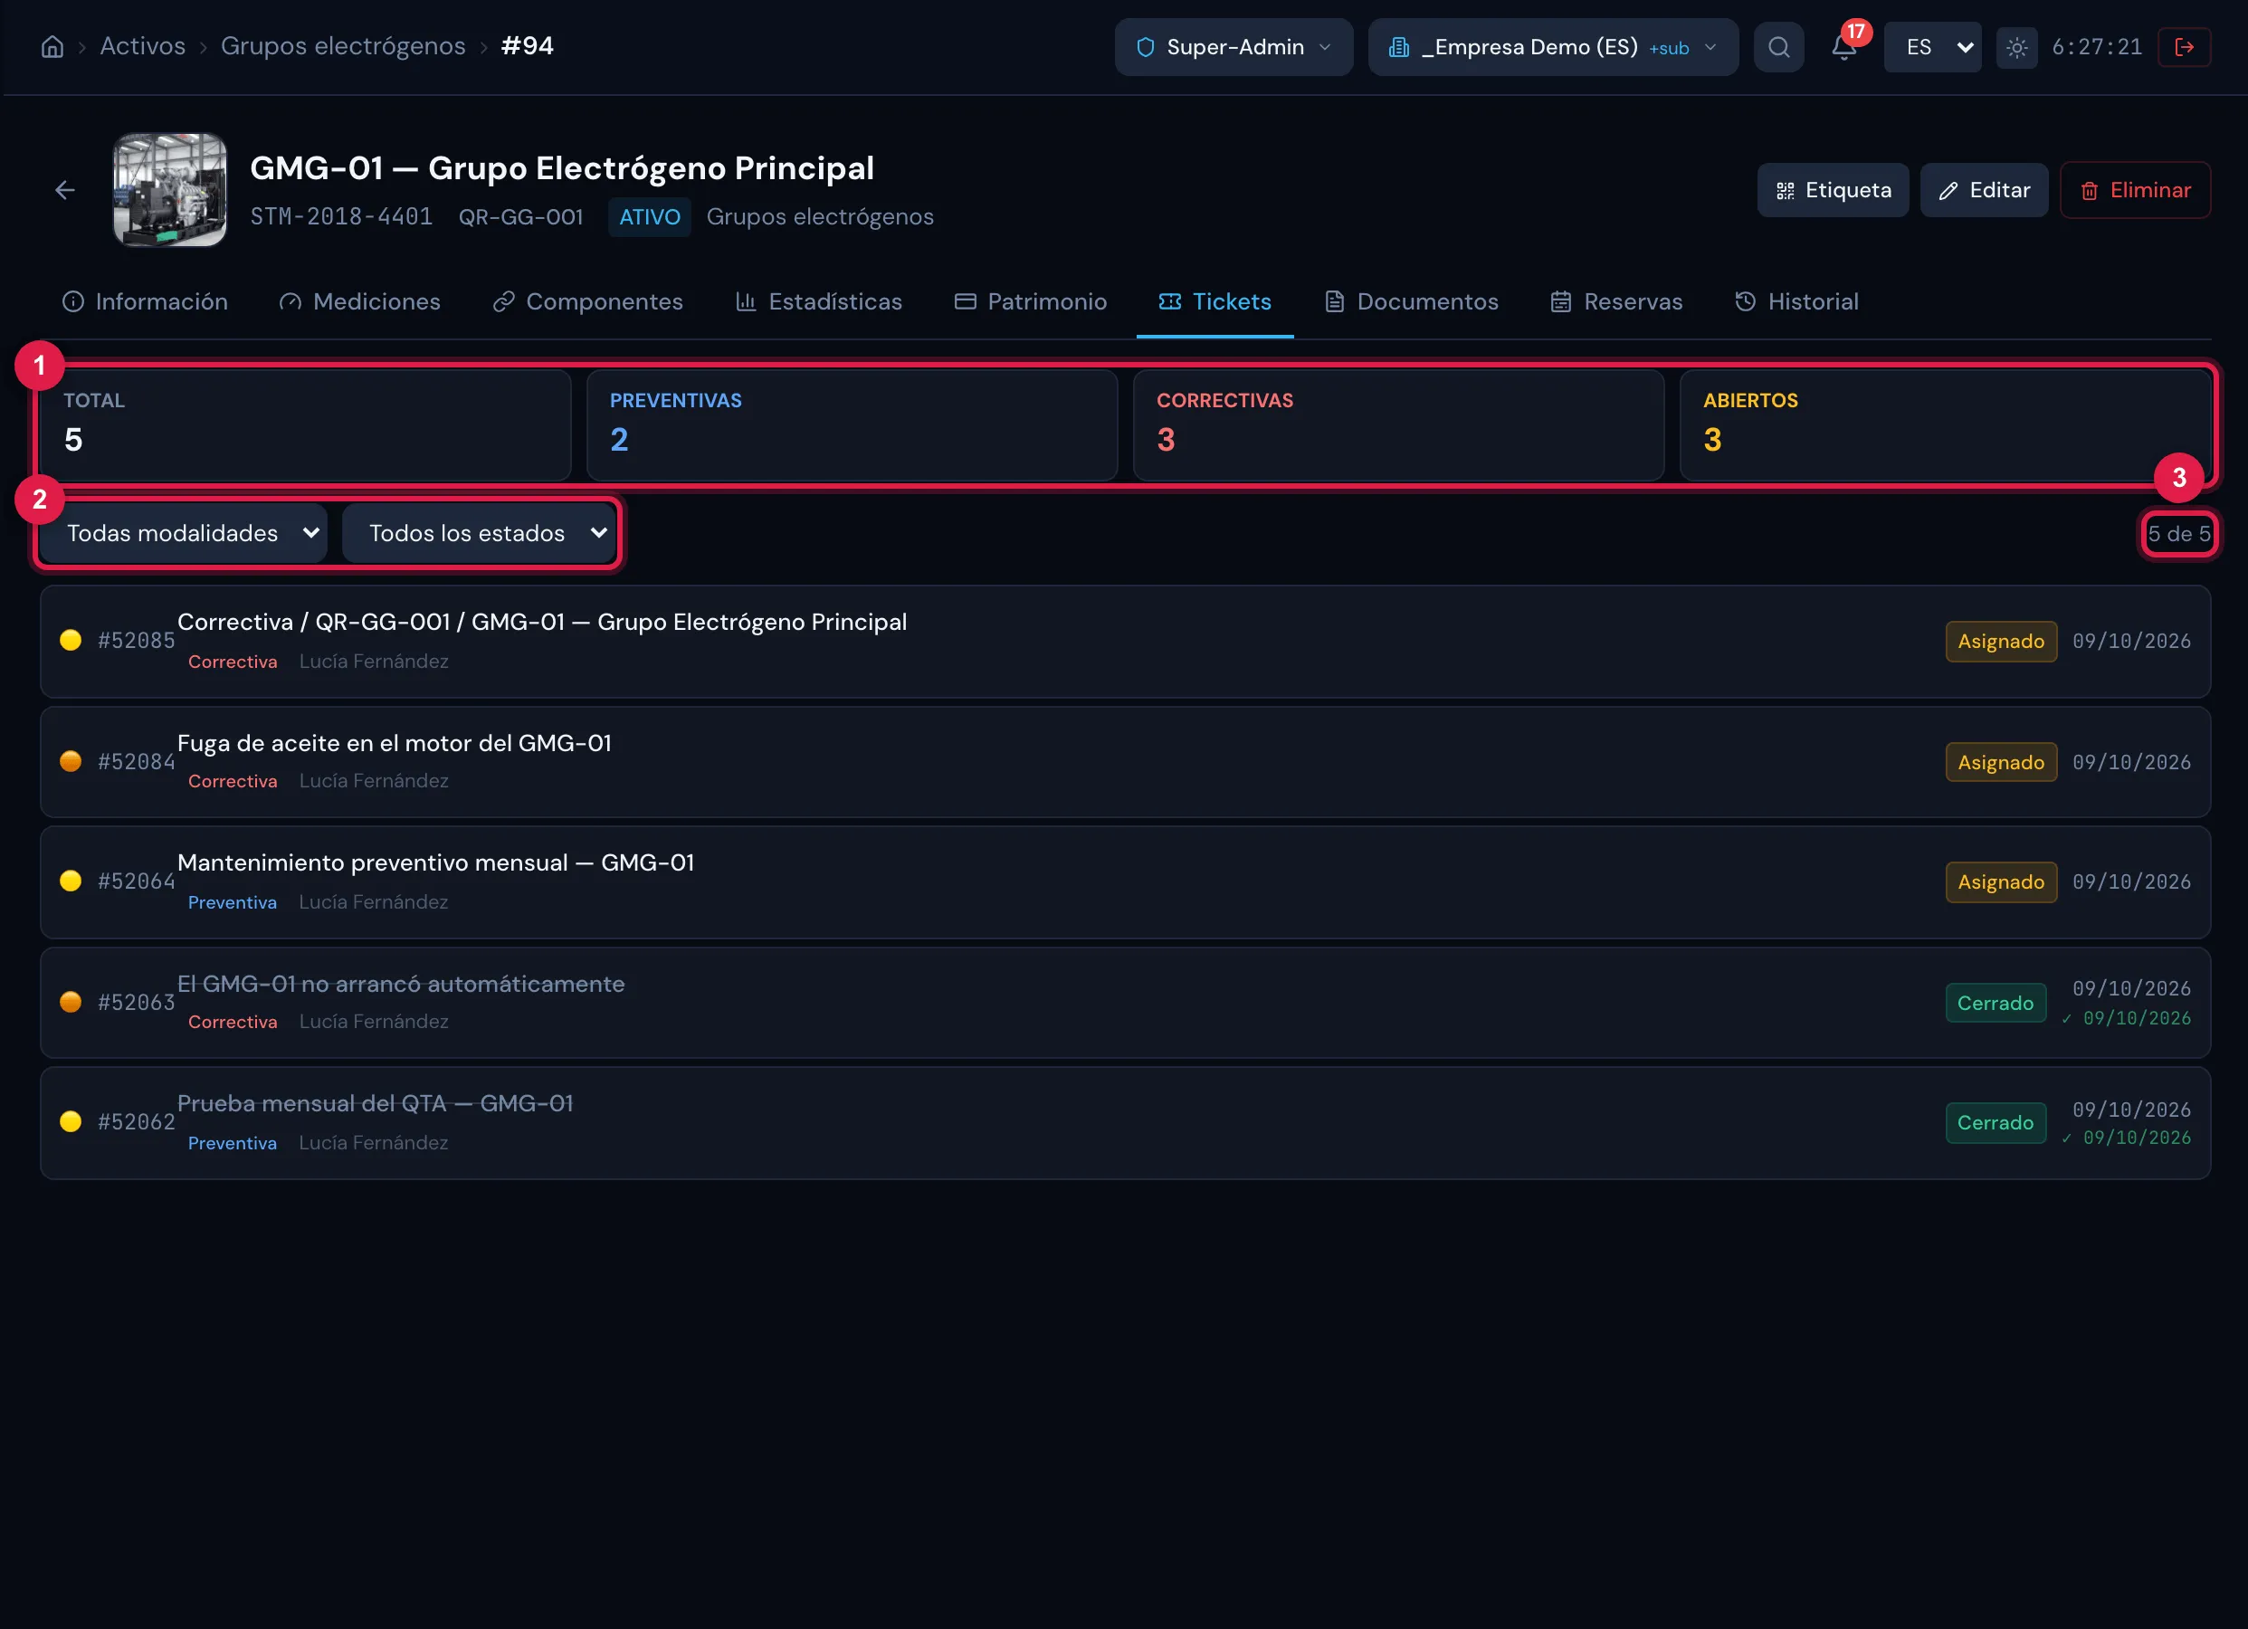Click the Eliminar button
The width and height of the screenshot is (2248, 1629).
click(2135, 189)
